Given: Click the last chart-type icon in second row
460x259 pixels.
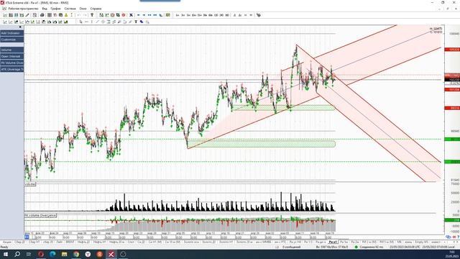Looking at the screenshot, I should point(66,22).
